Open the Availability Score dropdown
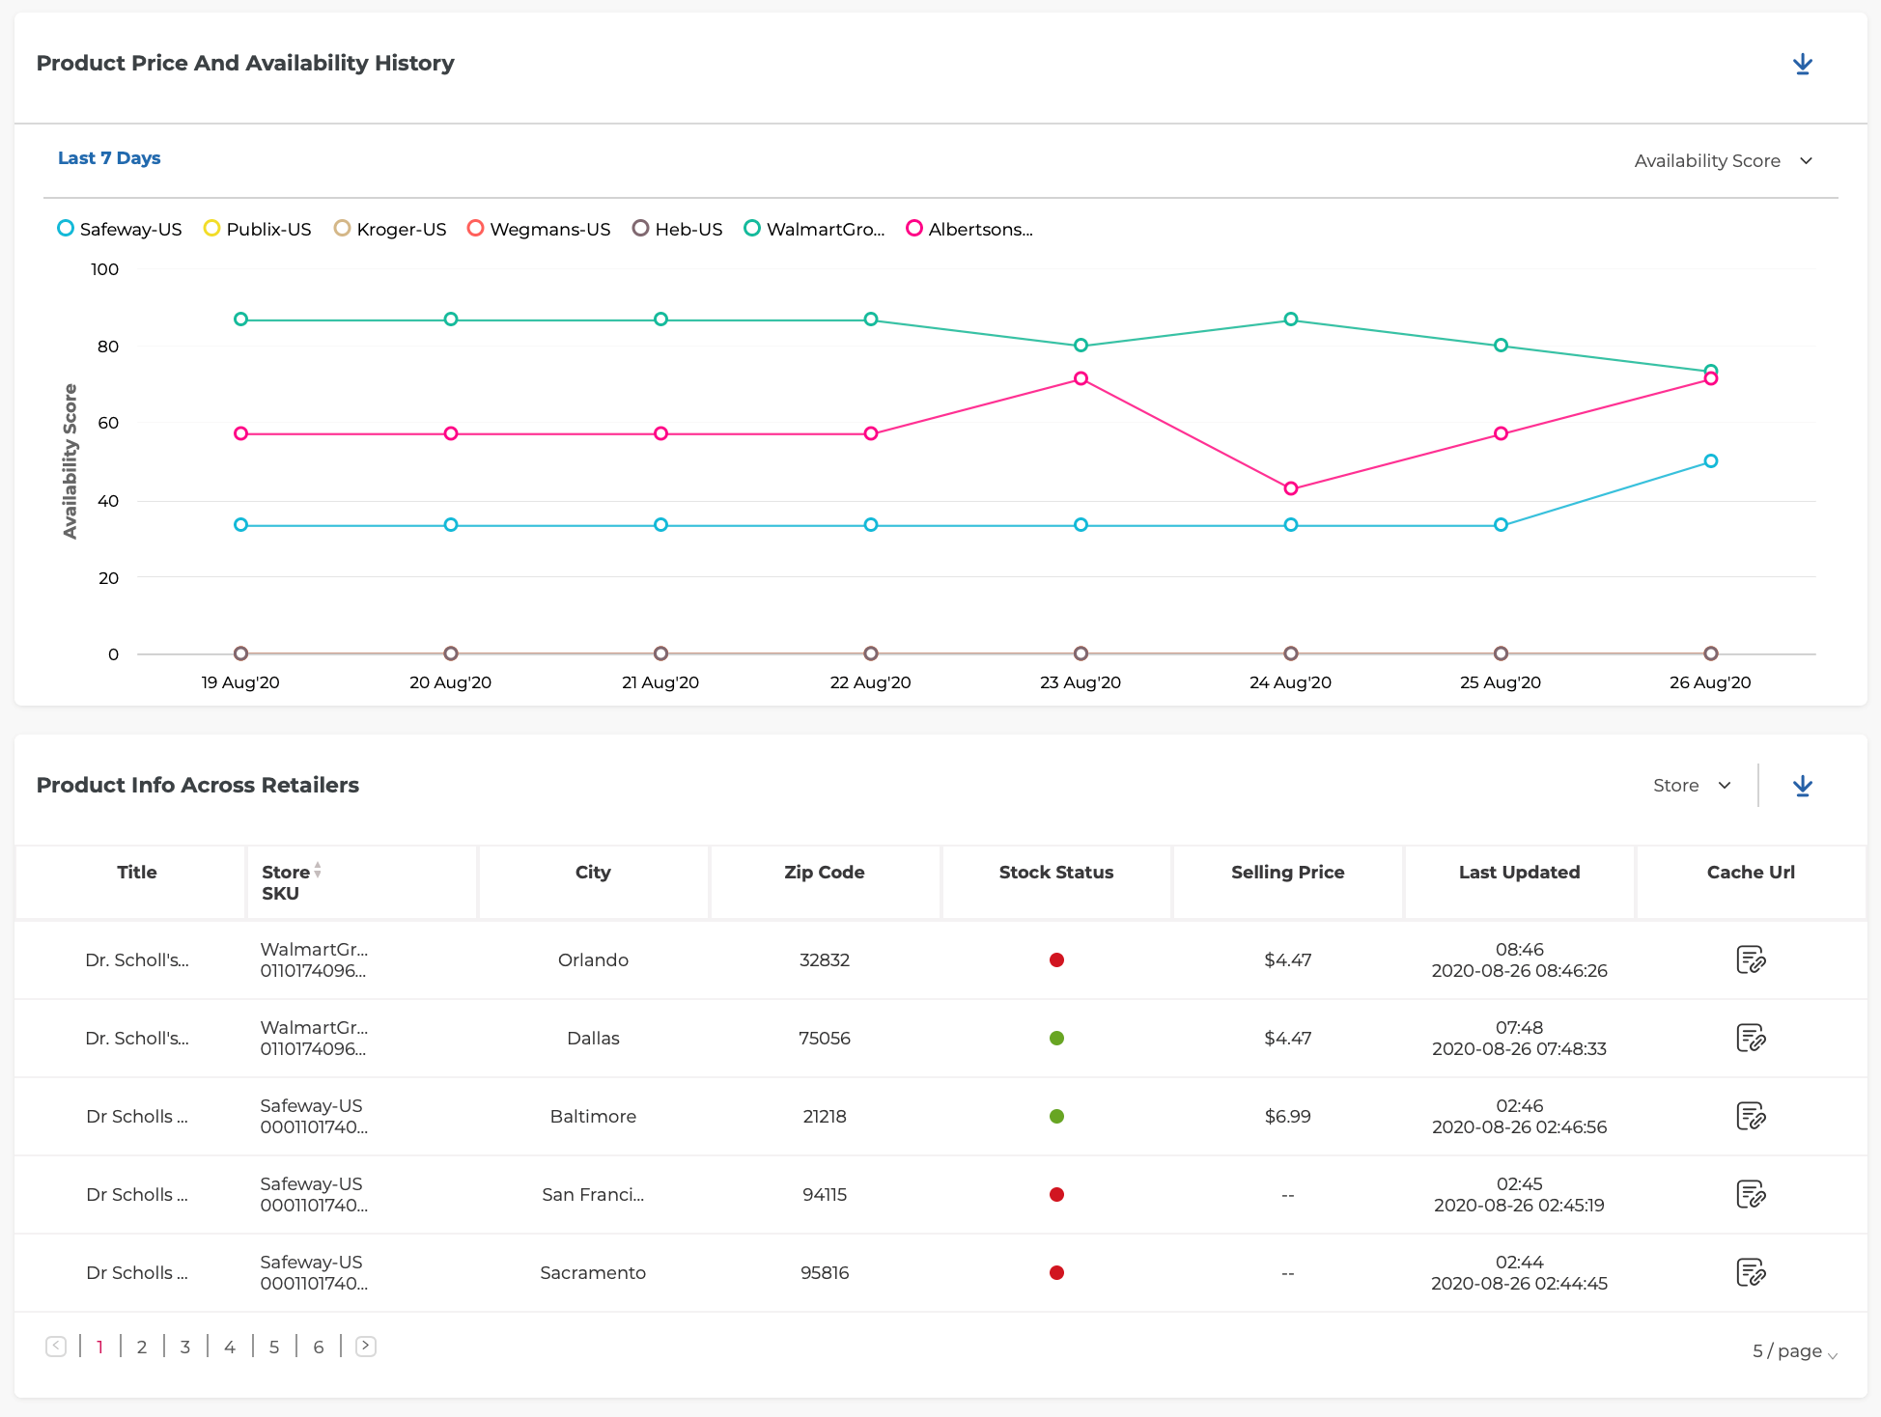This screenshot has height=1417, width=1881. point(1723,160)
